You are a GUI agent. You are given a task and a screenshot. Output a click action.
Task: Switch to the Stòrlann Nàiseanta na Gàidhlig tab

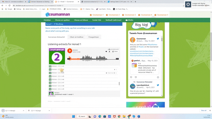40,2
